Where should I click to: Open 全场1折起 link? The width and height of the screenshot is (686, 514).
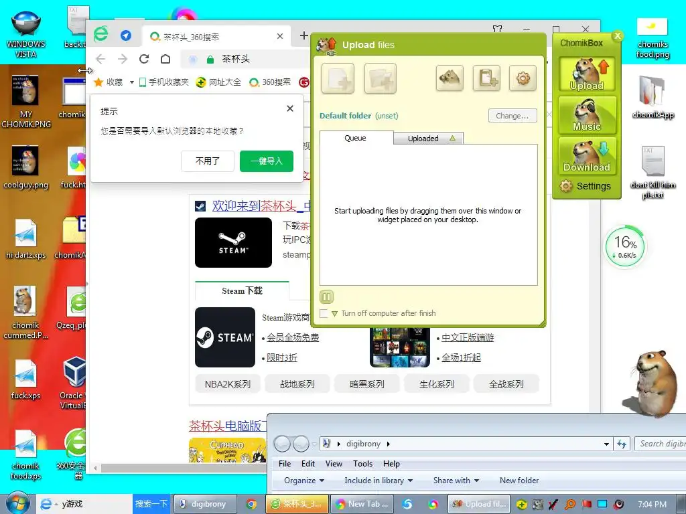pos(461,357)
